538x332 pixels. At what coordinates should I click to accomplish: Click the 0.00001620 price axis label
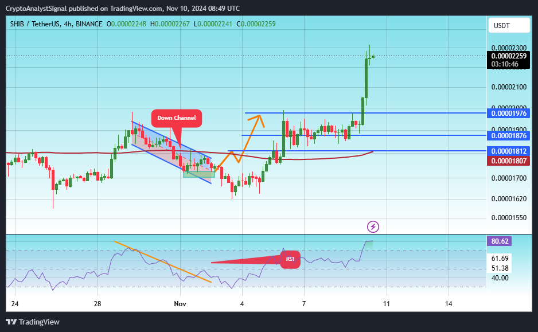509,199
